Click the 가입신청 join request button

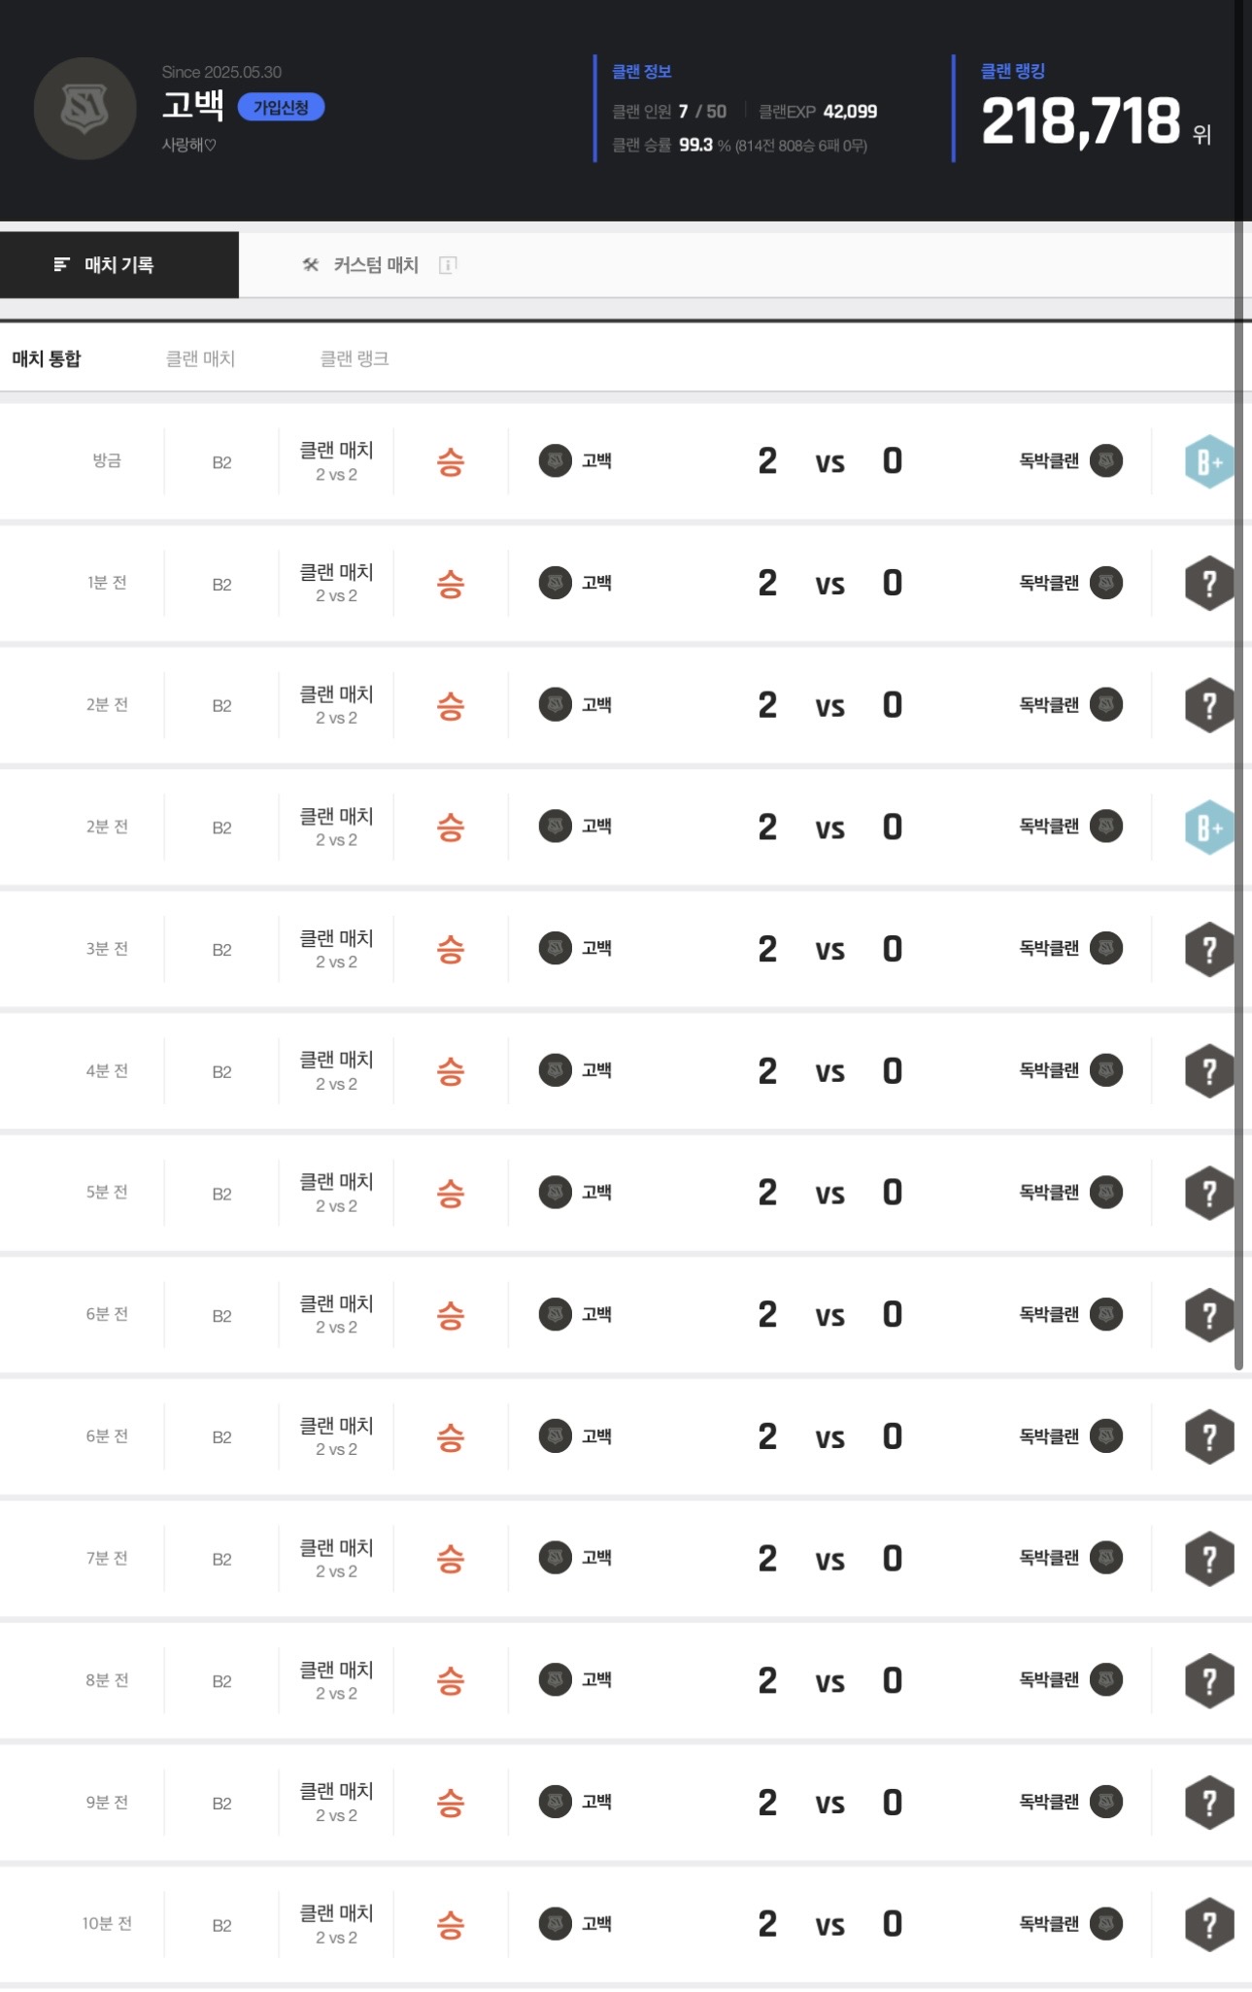(281, 108)
